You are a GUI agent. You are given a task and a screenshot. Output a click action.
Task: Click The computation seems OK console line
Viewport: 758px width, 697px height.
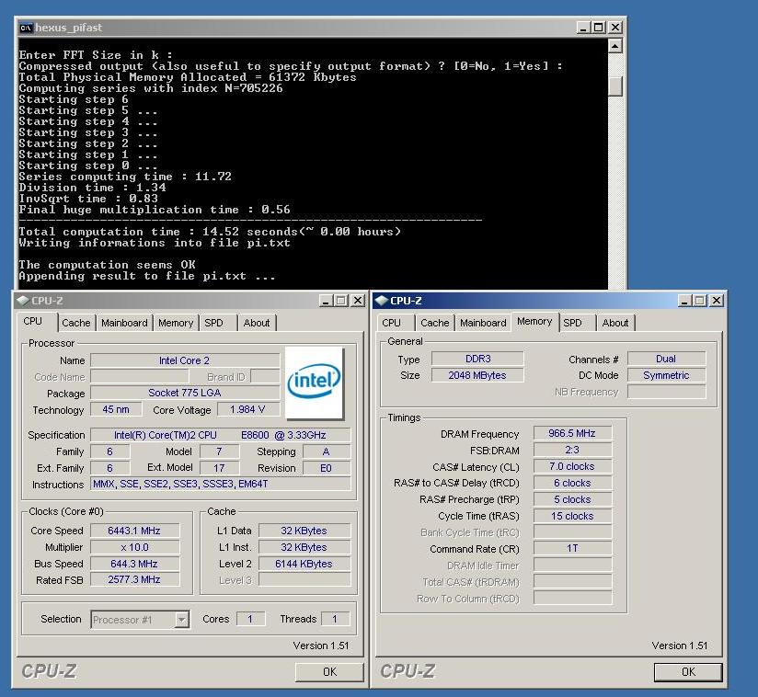[x=108, y=265]
